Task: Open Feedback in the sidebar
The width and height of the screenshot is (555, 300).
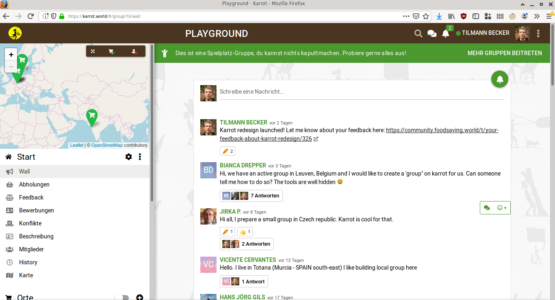Action: (75, 197)
